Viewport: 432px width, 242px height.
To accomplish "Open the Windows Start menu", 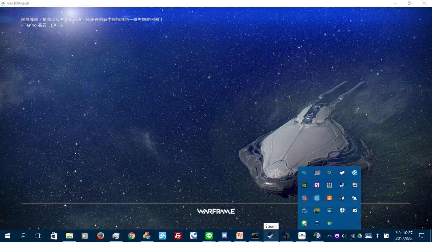I will pyautogui.click(x=7, y=236).
